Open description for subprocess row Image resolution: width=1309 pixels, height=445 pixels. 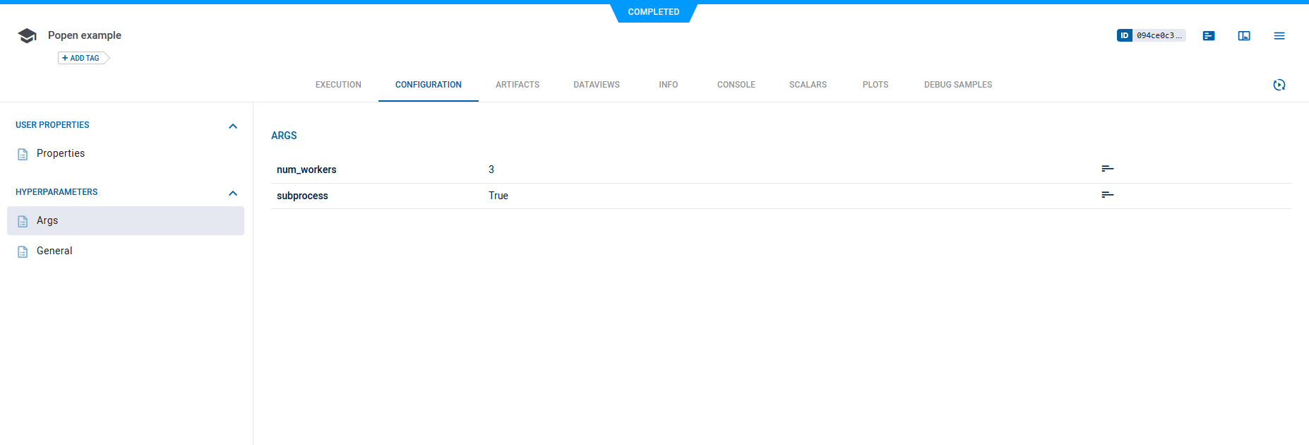[1107, 195]
